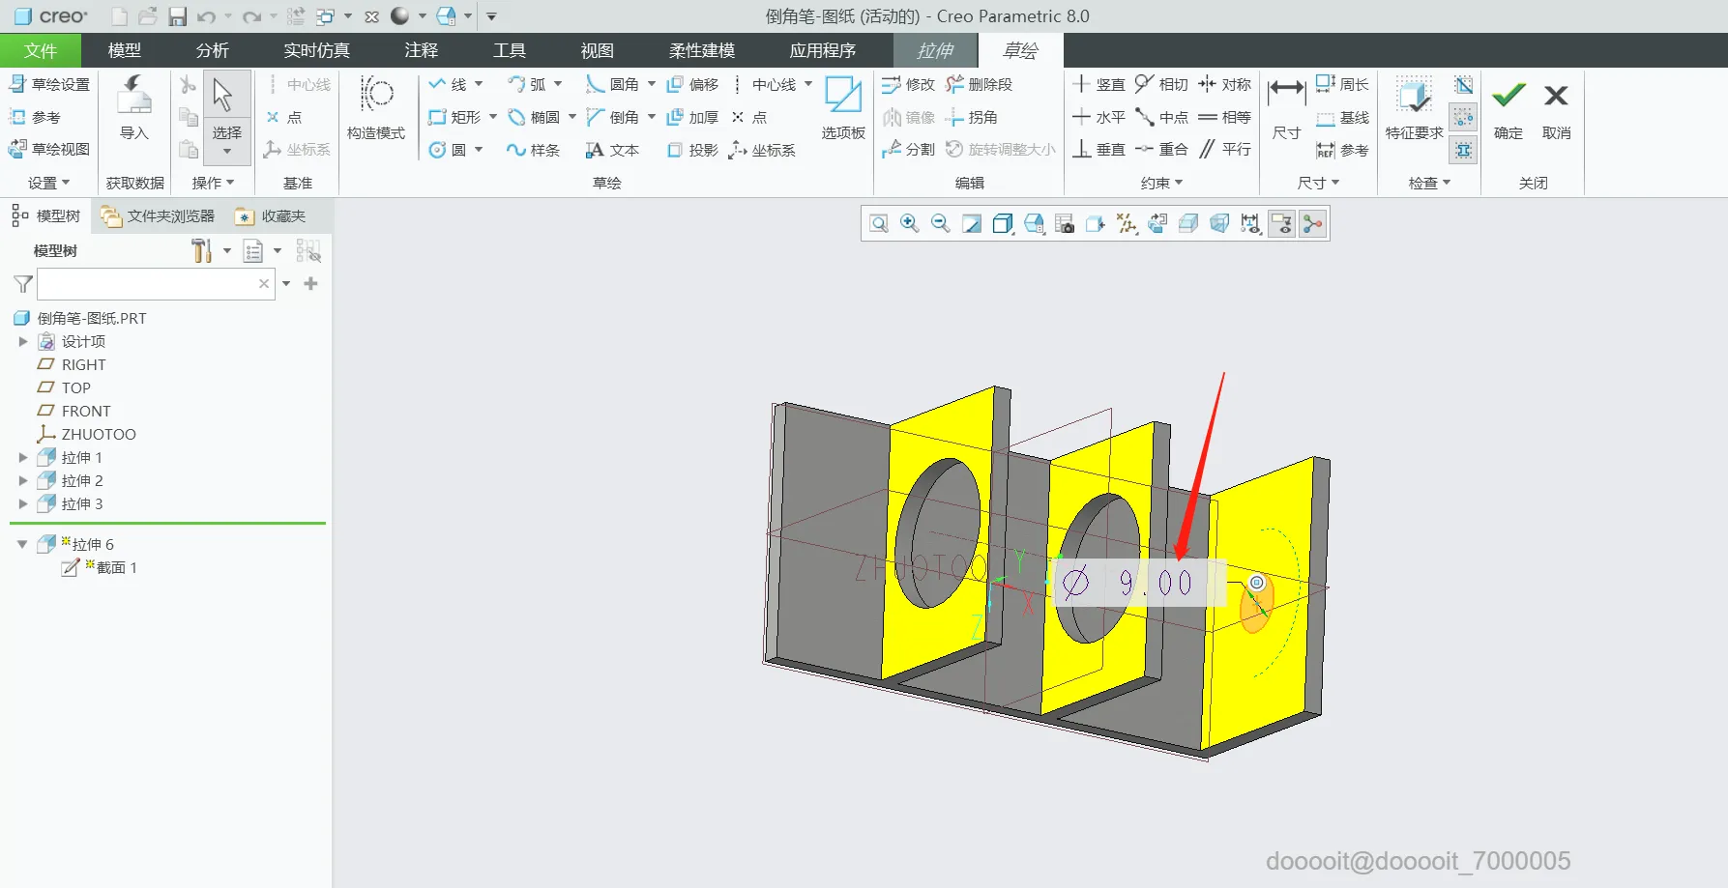The width and height of the screenshot is (1728, 888).
Task: Apply the 相切 (tangent) constraint
Action: click(1161, 85)
